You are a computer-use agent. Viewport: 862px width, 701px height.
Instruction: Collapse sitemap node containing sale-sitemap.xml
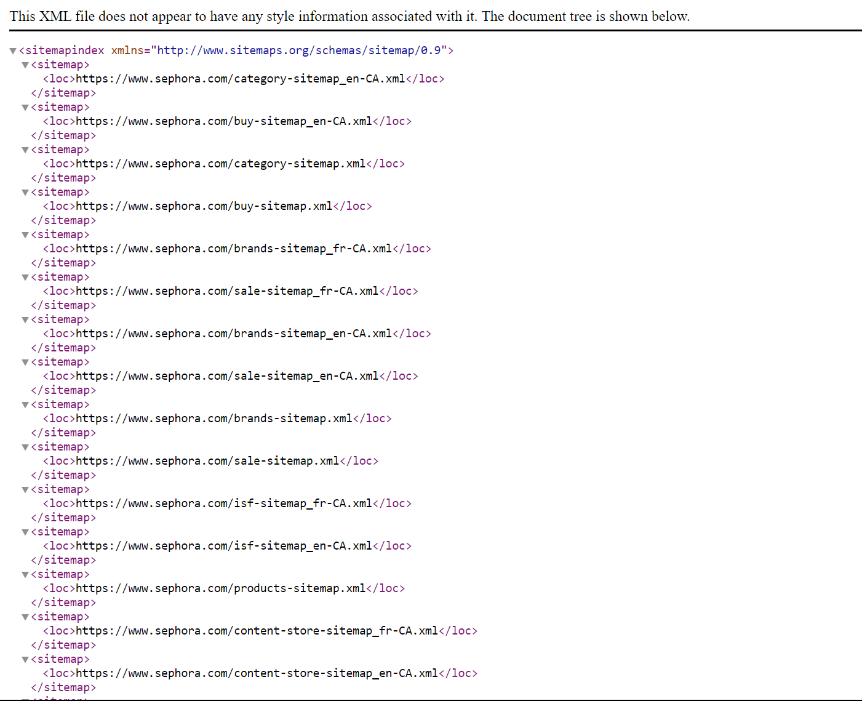point(25,447)
